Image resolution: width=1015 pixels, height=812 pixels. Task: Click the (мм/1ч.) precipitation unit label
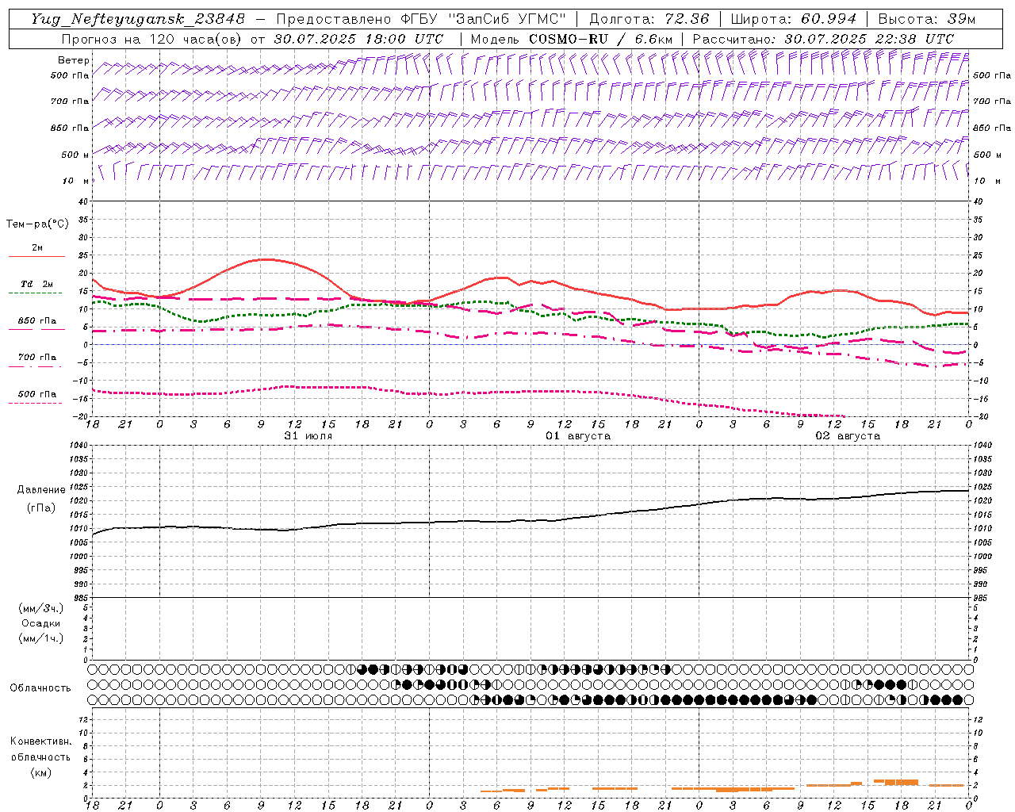(x=41, y=638)
